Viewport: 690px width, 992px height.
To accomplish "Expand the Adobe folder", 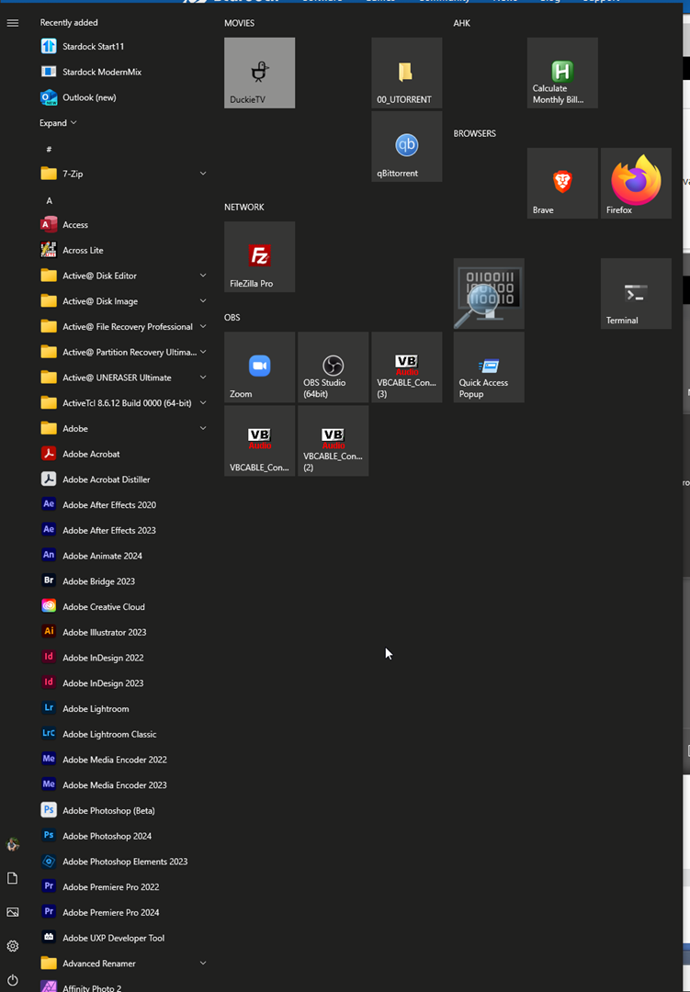I will (124, 428).
